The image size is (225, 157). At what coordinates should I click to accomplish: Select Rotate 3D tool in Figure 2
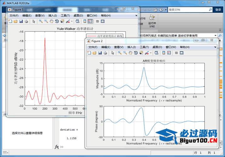[x=136, y=53]
